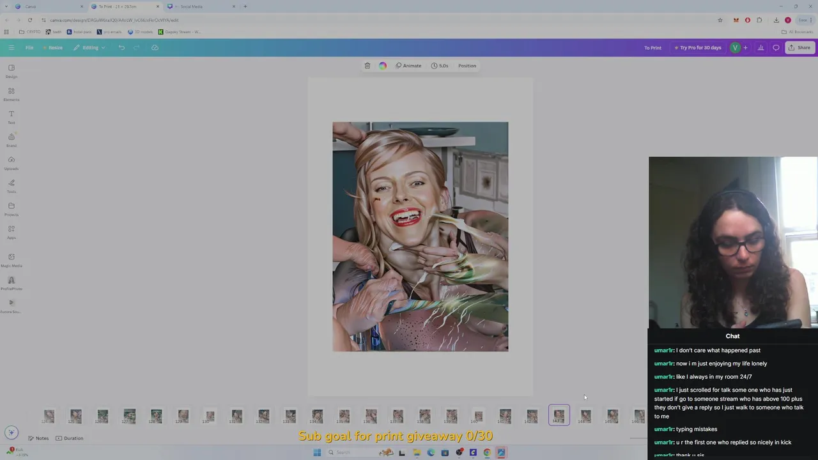Open the All Bookmarks folder
The image size is (818, 460).
coord(797,32)
